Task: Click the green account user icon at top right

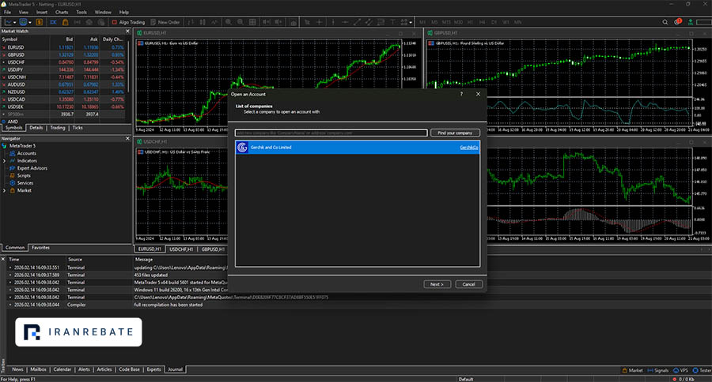Action: tap(691, 22)
